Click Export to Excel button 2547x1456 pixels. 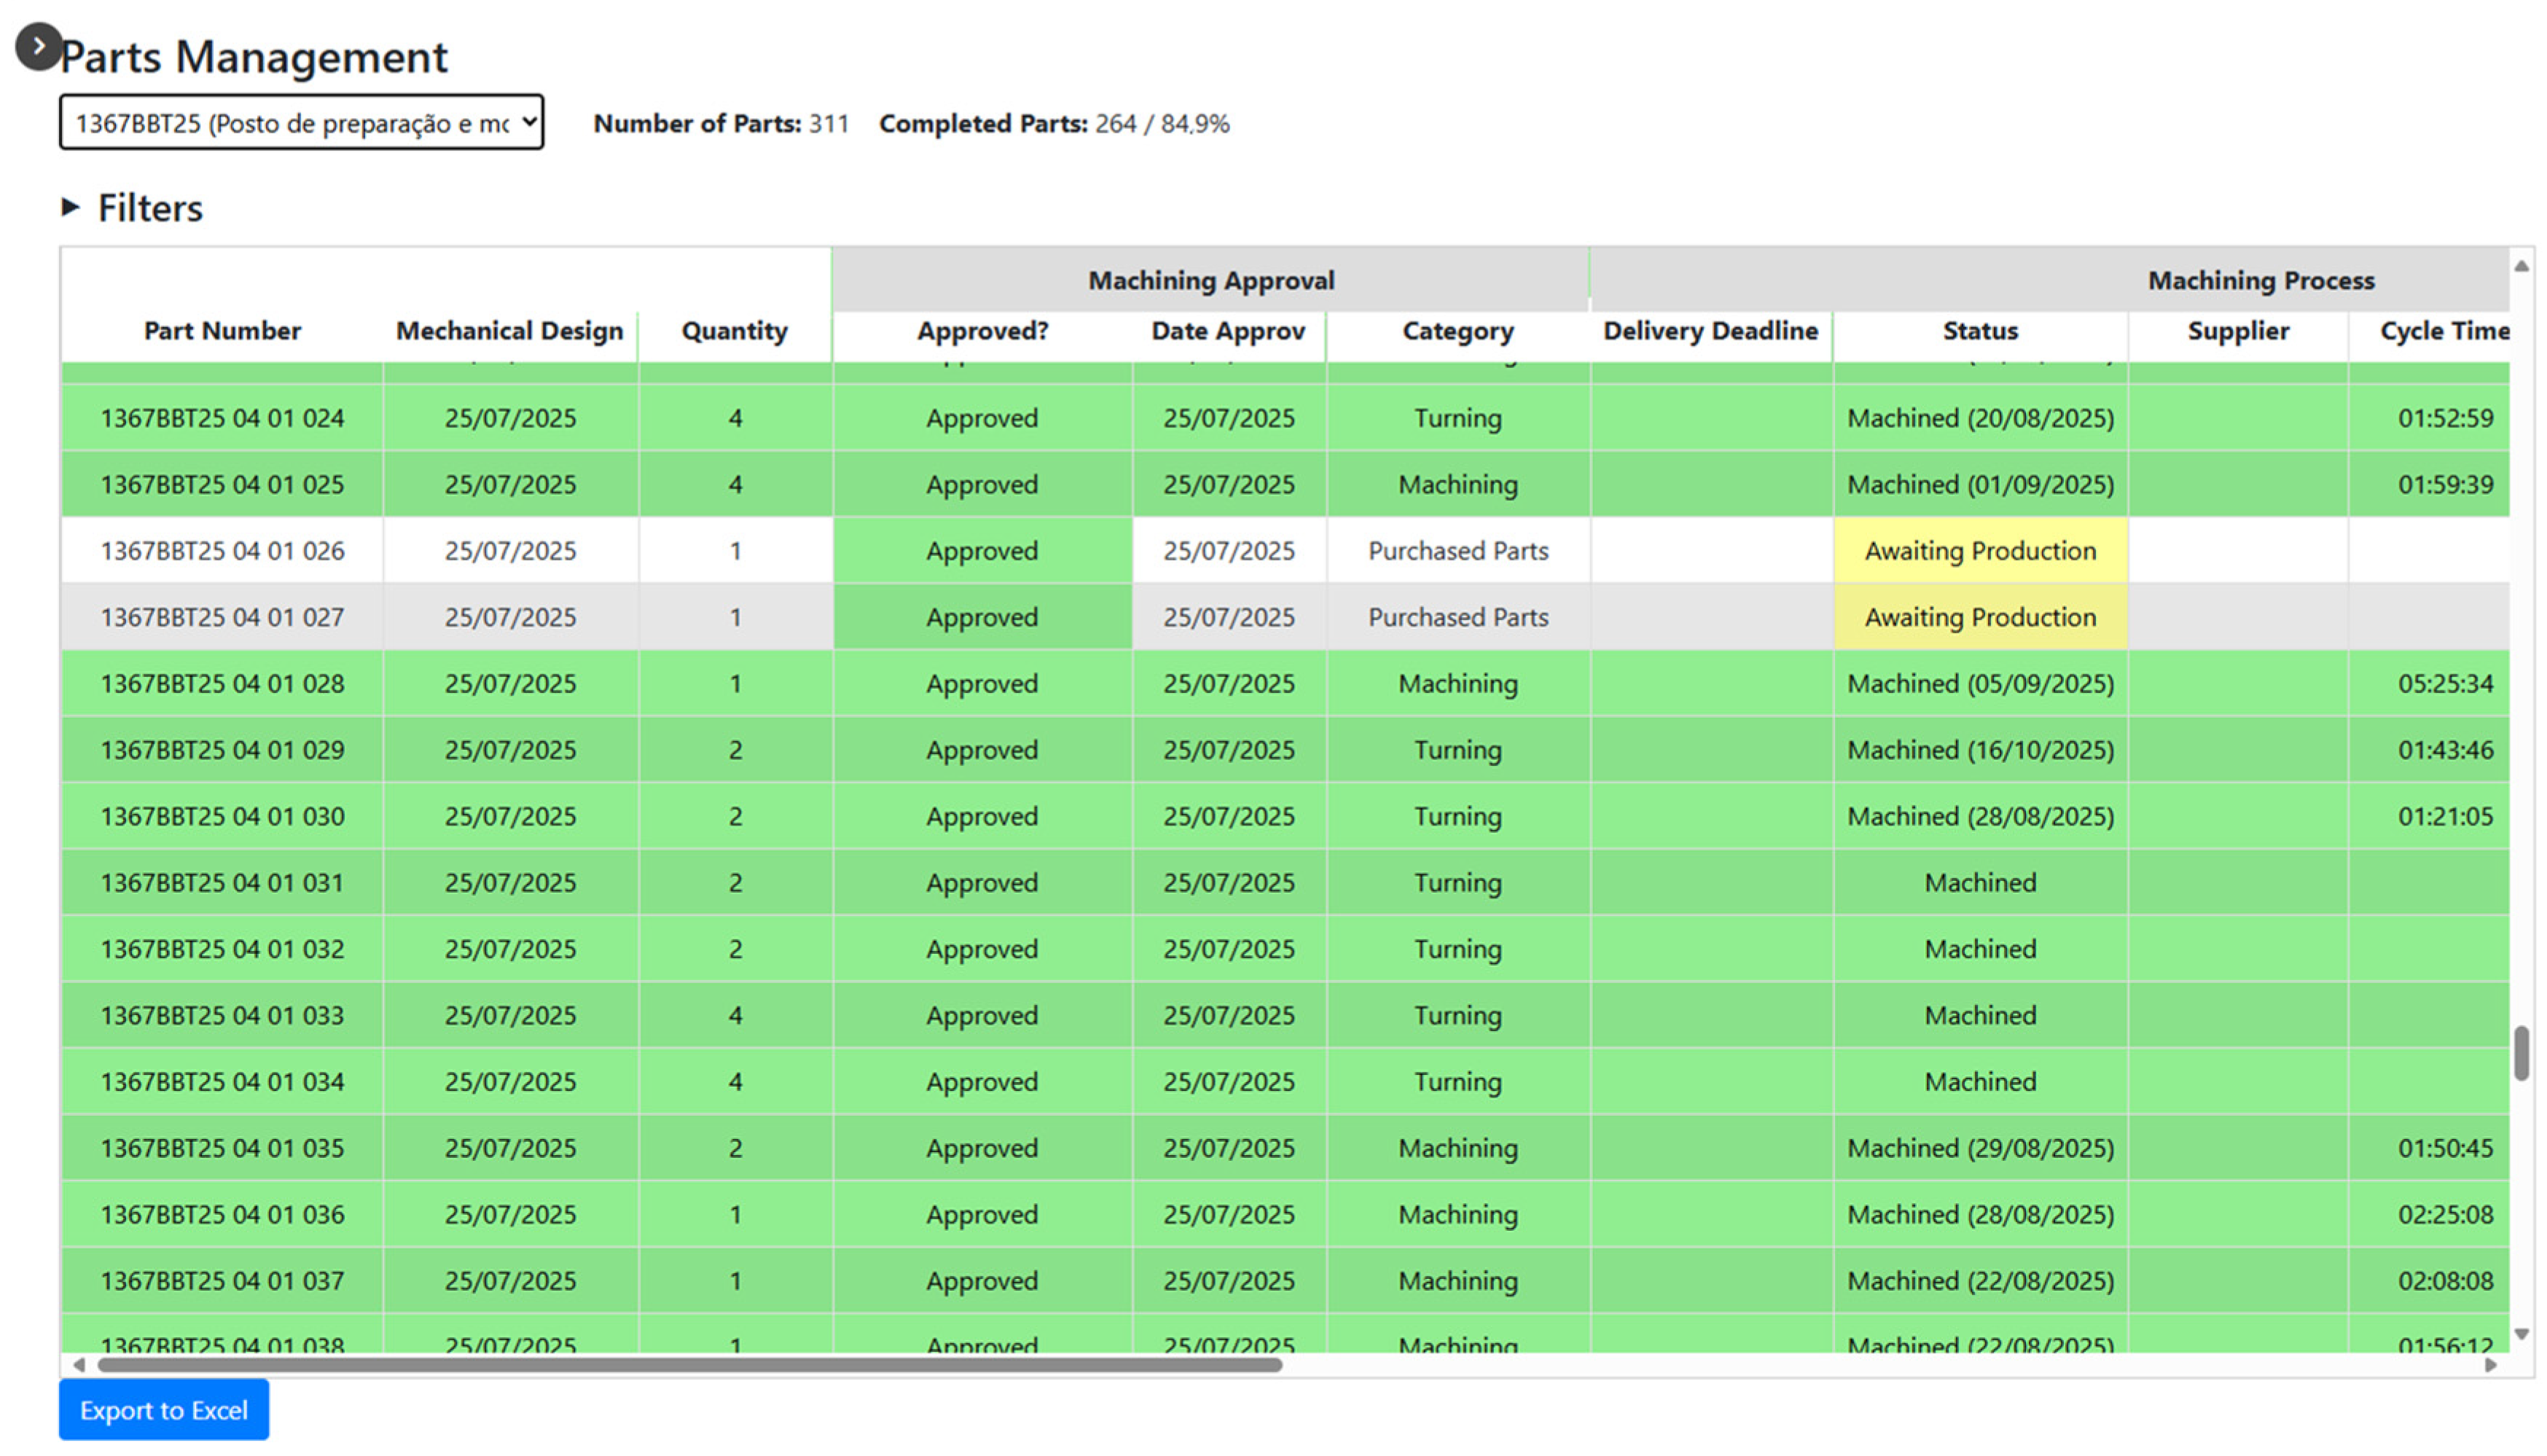pos(164,1410)
